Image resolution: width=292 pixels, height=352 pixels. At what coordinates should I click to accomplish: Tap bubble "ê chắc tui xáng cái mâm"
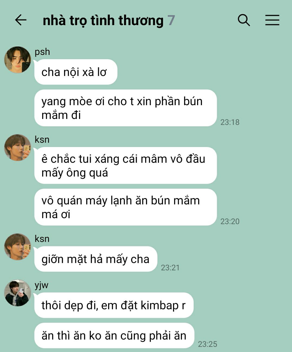tap(125, 165)
